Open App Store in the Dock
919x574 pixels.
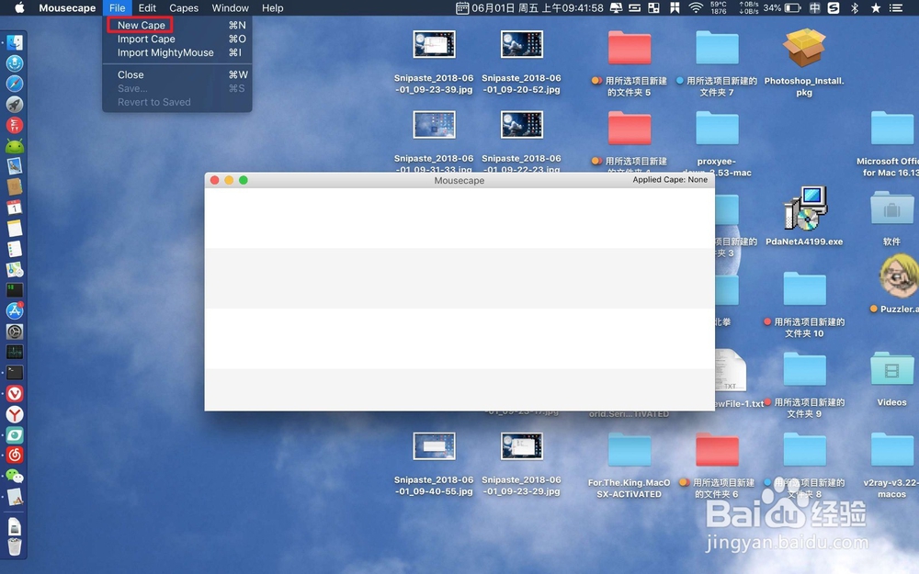point(15,310)
